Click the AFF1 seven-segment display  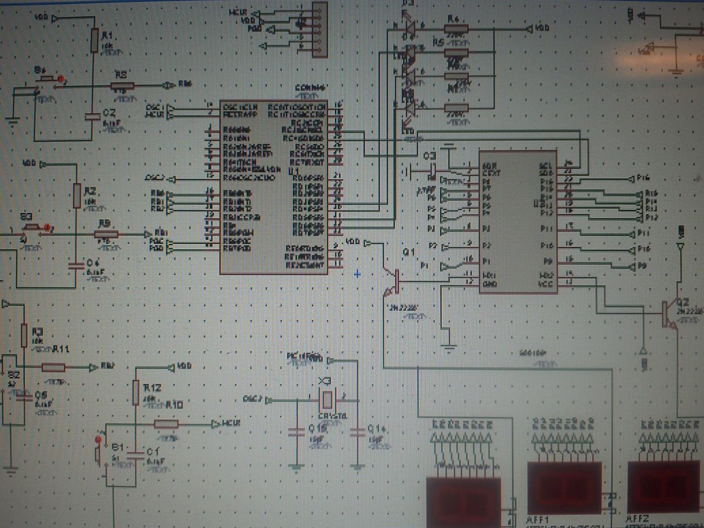tap(561, 487)
